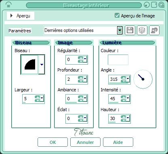Randomize parameters with the dice icon
168x154 pixels.
click(x=142, y=30)
